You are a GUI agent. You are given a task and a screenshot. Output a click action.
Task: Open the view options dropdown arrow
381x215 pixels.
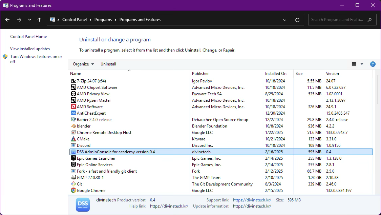click(362, 64)
